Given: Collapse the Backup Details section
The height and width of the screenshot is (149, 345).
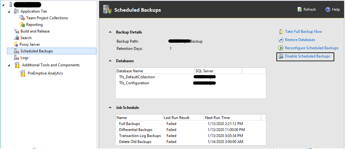Looking at the screenshot, I should click(110, 32).
